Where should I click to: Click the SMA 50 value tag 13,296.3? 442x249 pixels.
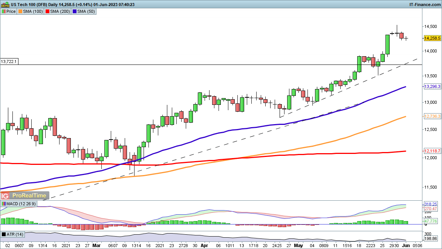pos(432,86)
